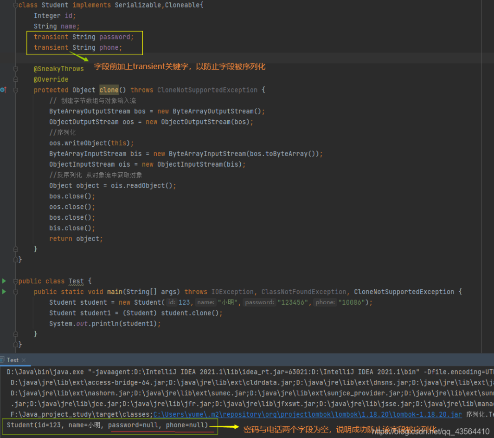
Task: Close the Test run tab
Action: [24, 360]
